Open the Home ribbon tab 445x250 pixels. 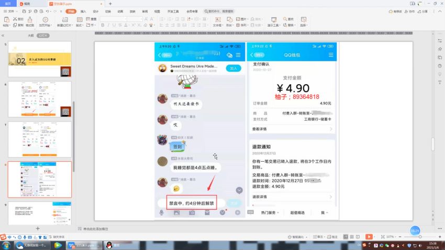[x=71, y=12]
